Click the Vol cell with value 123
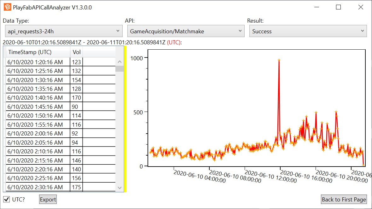 76,62
